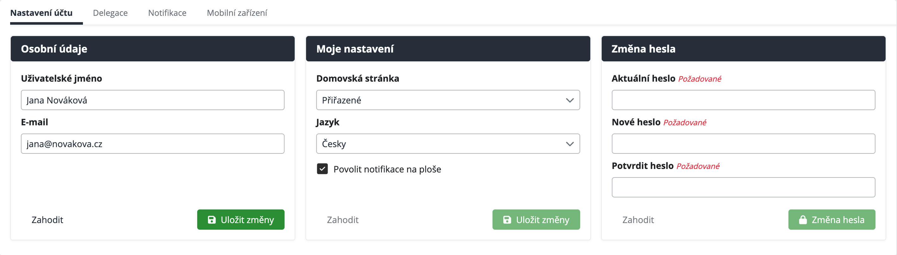Open the Domovská stránka dropdown
Screen dimensions: 897x255
pyautogui.click(x=448, y=100)
